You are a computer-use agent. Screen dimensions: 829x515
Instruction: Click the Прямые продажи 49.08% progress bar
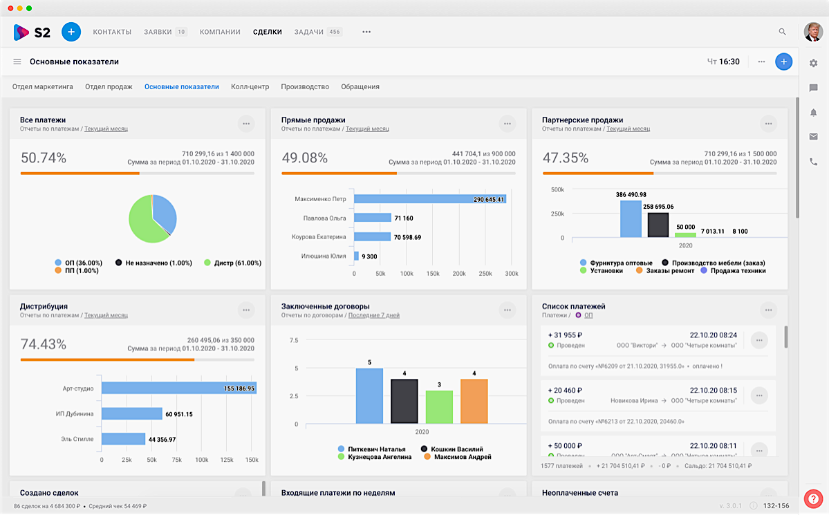point(399,174)
